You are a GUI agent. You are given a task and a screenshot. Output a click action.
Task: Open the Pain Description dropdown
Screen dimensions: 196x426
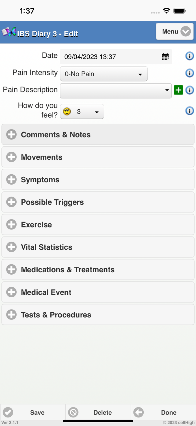tap(116, 90)
